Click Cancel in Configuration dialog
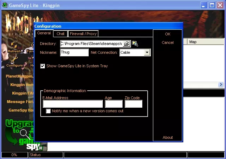Image resolution: width=226 pixels, height=159 pixels. (x=168, y=42)
